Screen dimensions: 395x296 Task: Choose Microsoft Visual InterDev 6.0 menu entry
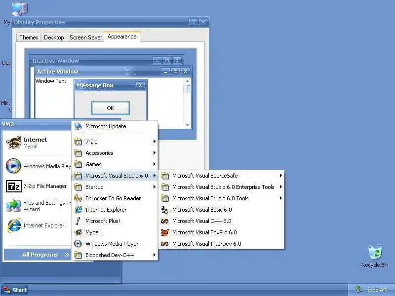(x=222, y=244)
